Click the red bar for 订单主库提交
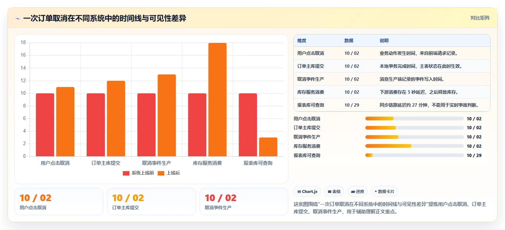Viewport: 505px width, 230px height. pos(96,125)
